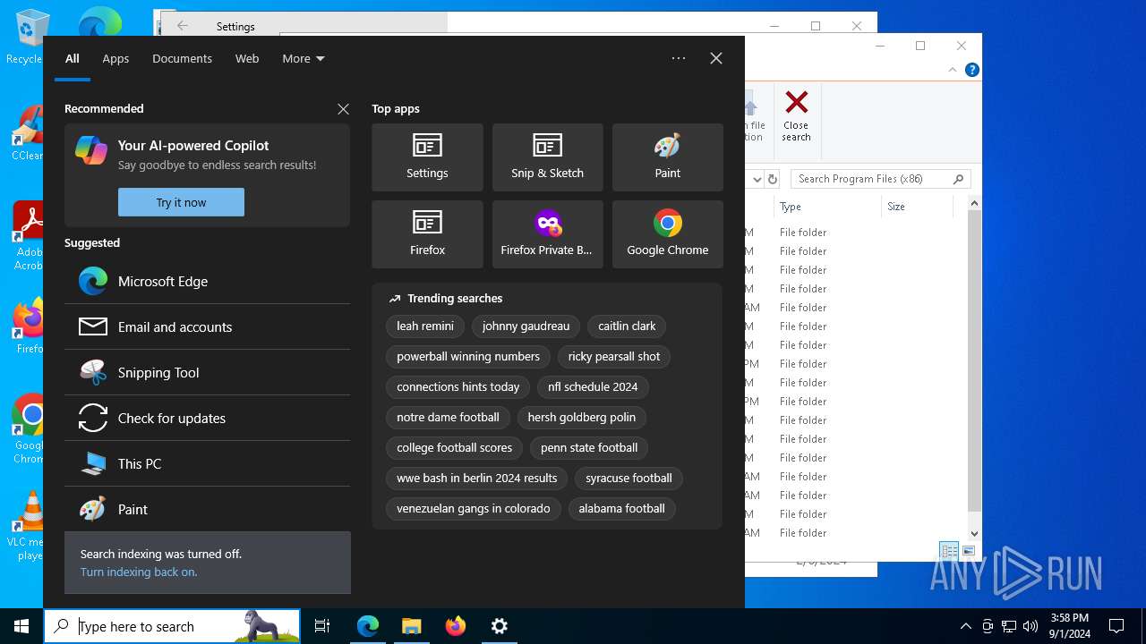Open This PC suggestion
The width and height of the screenshot is (1146, 644).
(207, 463)
